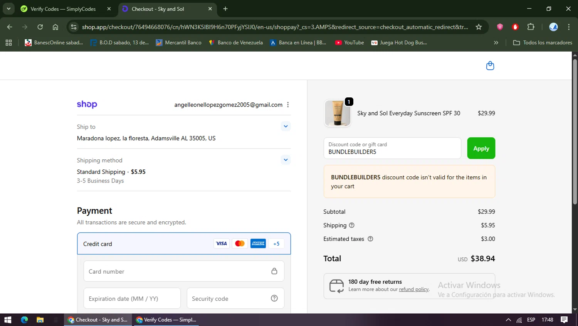The height and width of the screenshot is (326, 578).
Task: Click the Card number field
Action: click(x=184, y=271)
